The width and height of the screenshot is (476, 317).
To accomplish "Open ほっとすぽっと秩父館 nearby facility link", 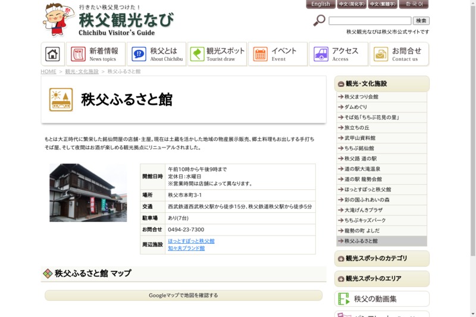I will pos(191,241).
